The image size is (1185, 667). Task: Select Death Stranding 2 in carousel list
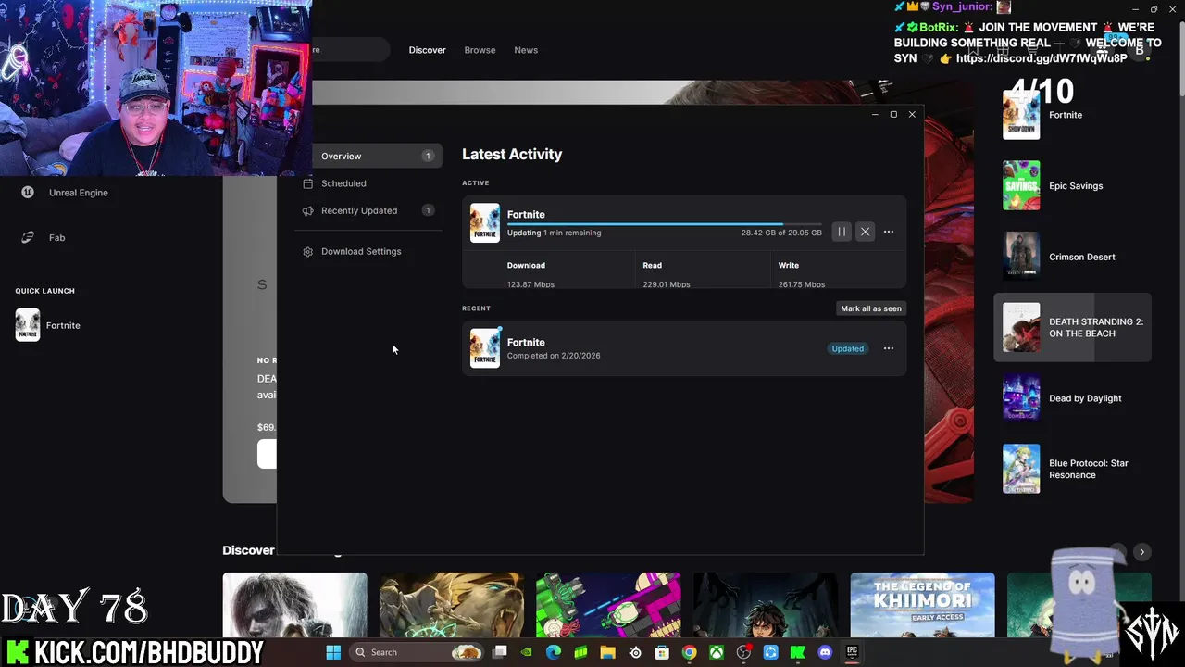1072,327
